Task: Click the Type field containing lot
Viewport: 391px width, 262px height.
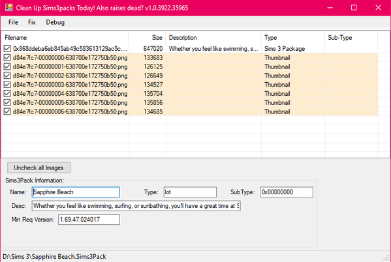Action: click(x=190, y=192)
